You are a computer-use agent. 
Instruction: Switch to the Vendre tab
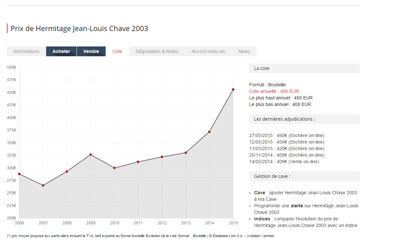[91, 51]
